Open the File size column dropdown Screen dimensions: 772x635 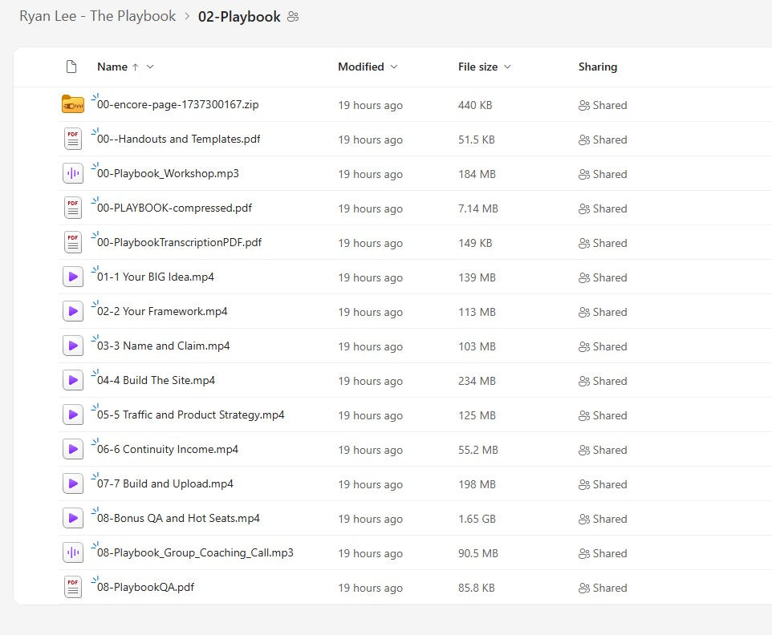click(507, 67)
